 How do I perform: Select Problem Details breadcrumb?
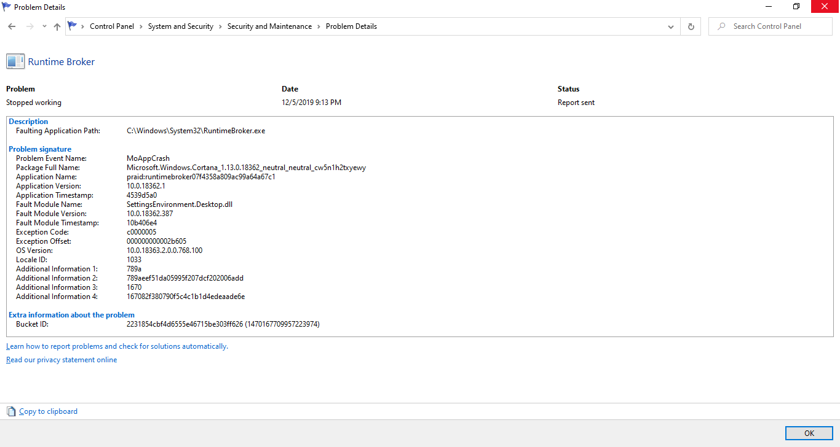(x=351, y=26)
